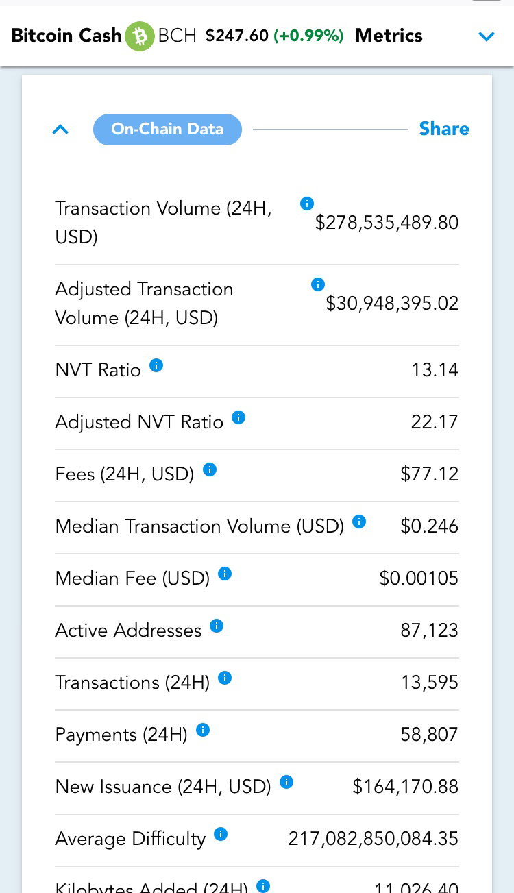Click the Active Addresses info icon

pyautogui.click(x=217, y=626)
